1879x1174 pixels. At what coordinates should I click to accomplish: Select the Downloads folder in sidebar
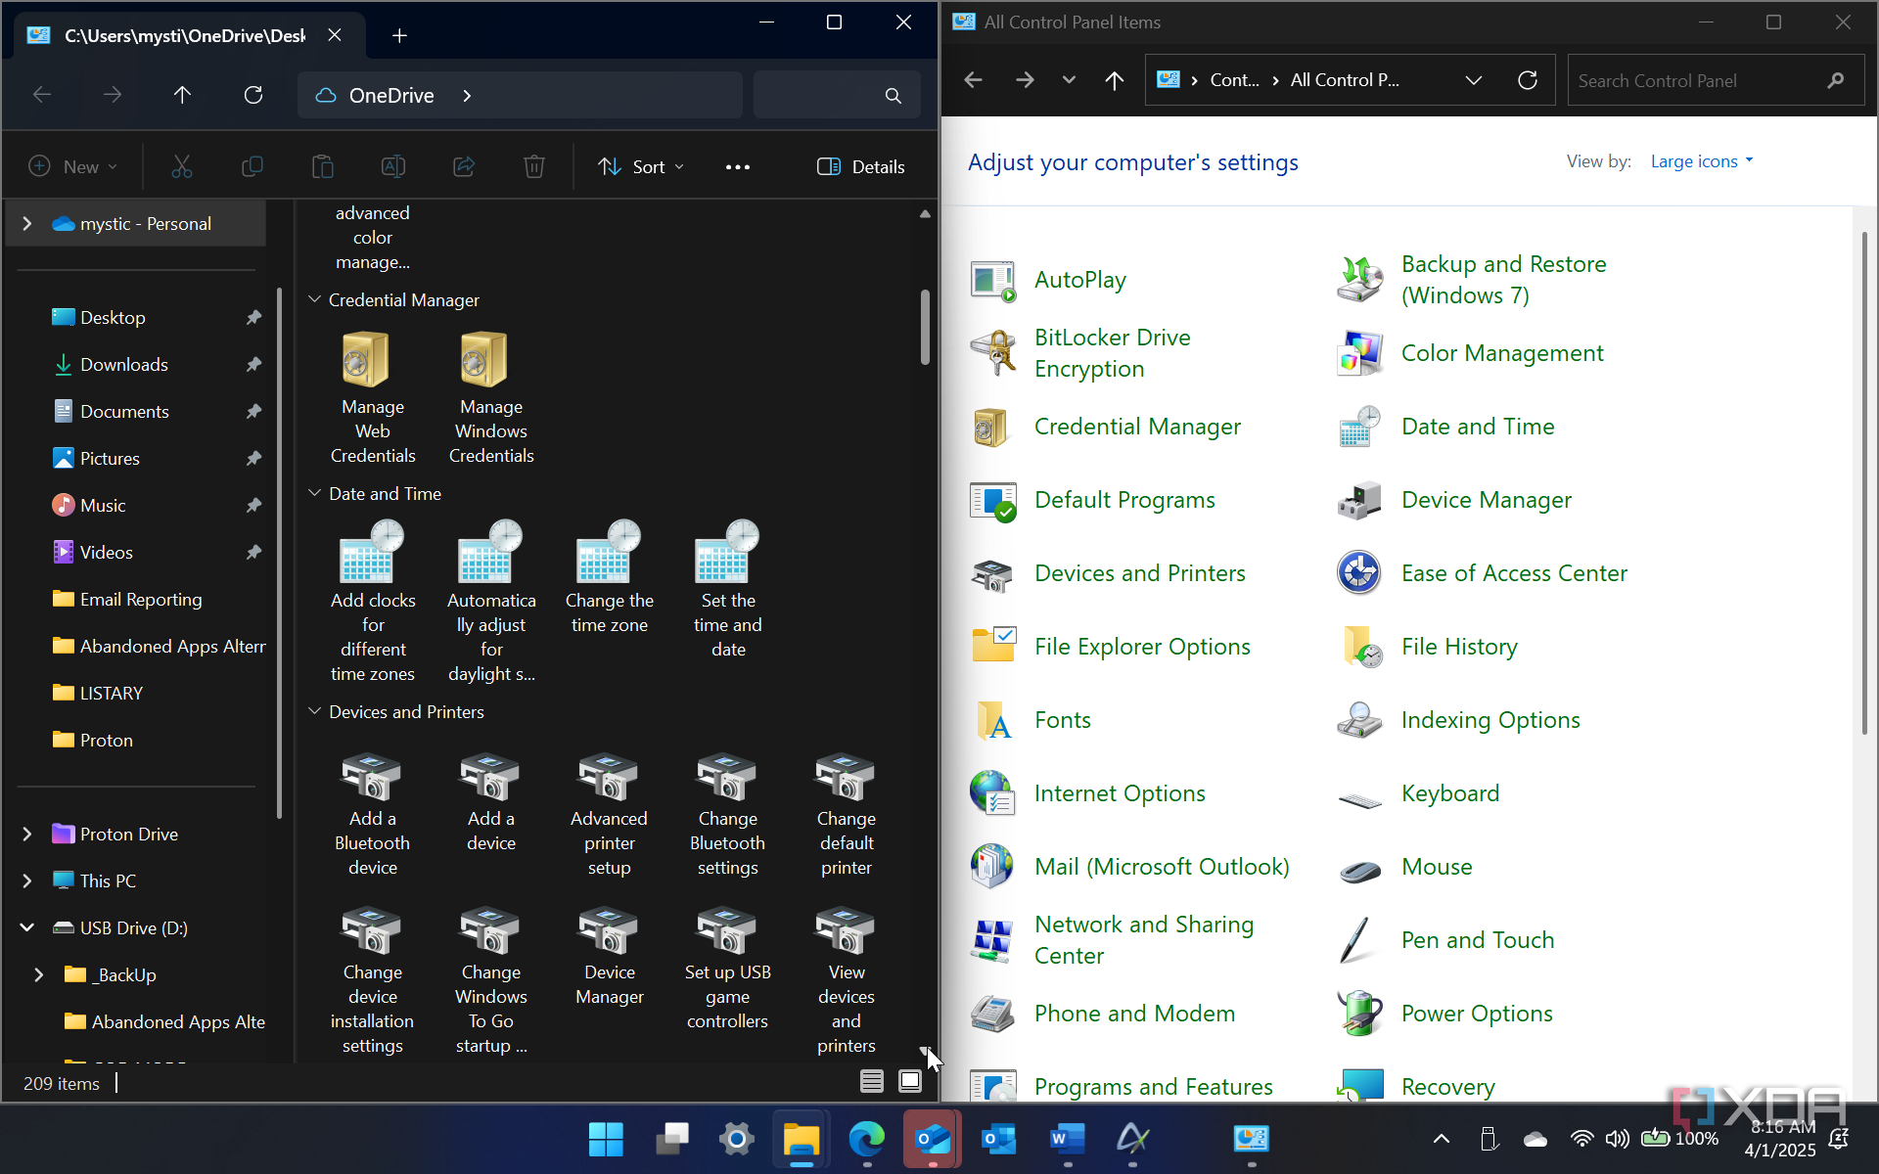[x=124, y=364]
